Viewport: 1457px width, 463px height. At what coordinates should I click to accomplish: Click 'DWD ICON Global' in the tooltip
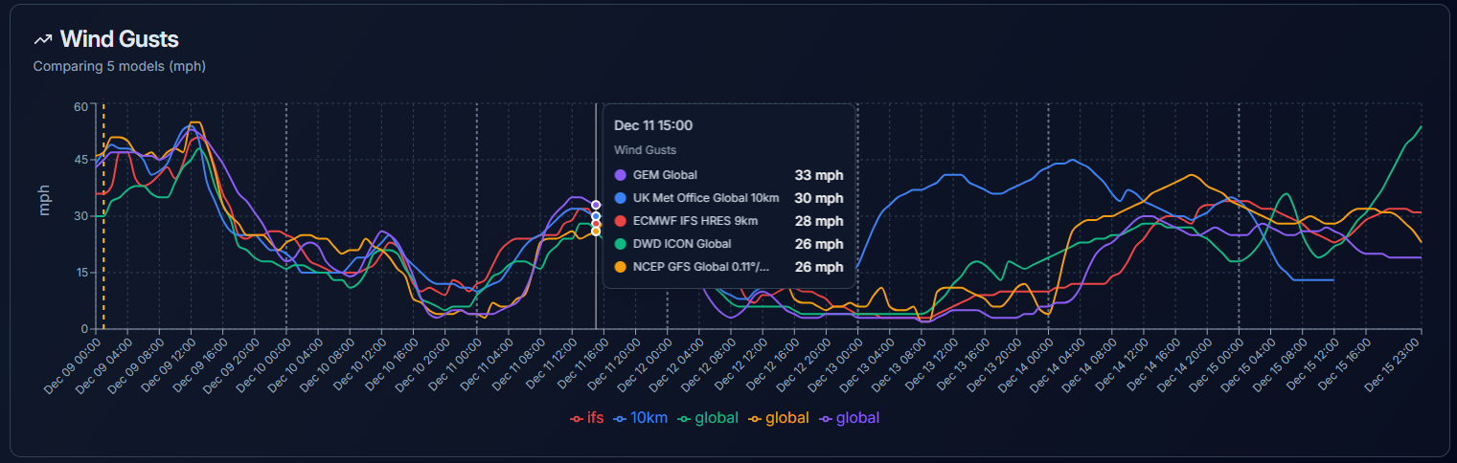click(681, 244)
